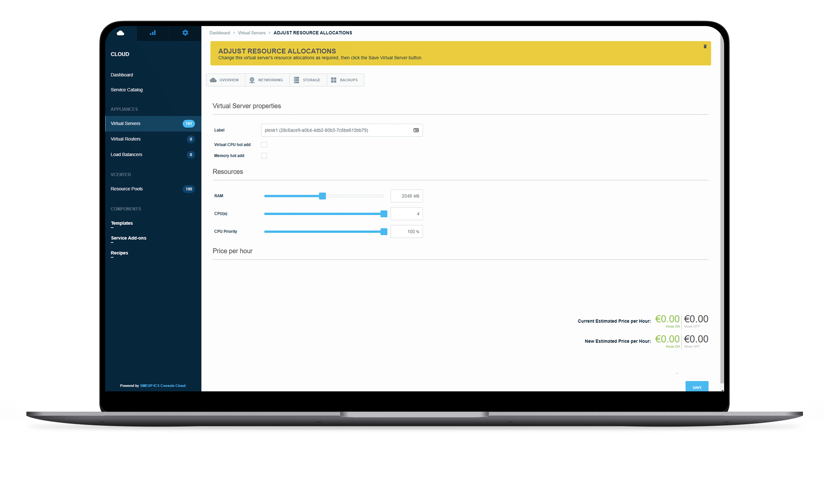Enable Virtual CPU hot add checkbox

click(x=264, y=145)
